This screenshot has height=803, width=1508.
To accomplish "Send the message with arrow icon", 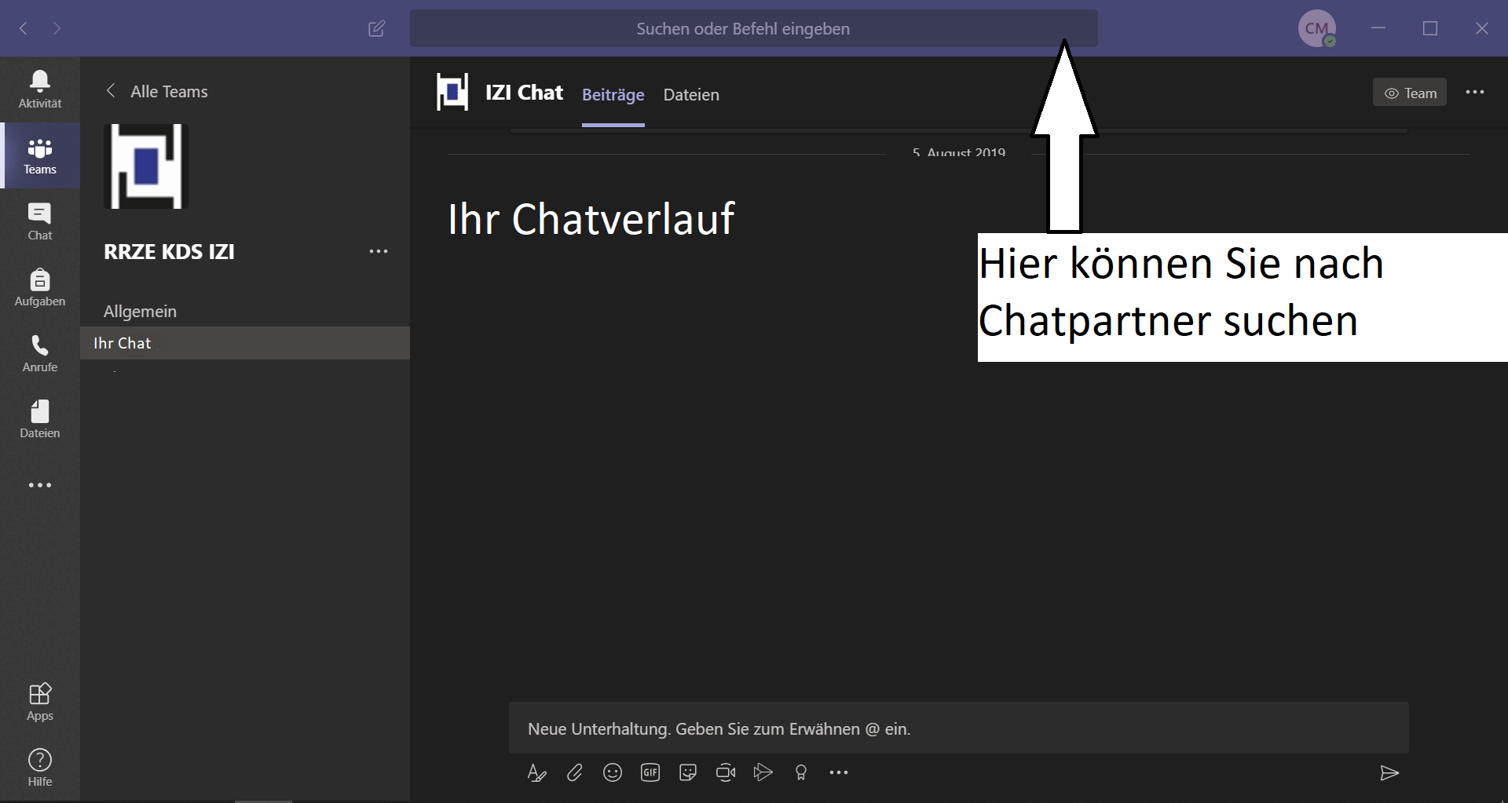I will (x=1389, y=773).
